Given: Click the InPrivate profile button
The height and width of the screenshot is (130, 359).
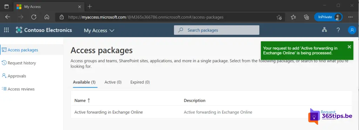Looking at the screenshot, I should click(328, 17).
